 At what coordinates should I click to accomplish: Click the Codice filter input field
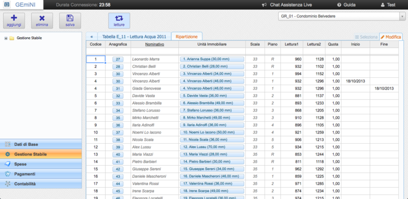tap(96, 51)
